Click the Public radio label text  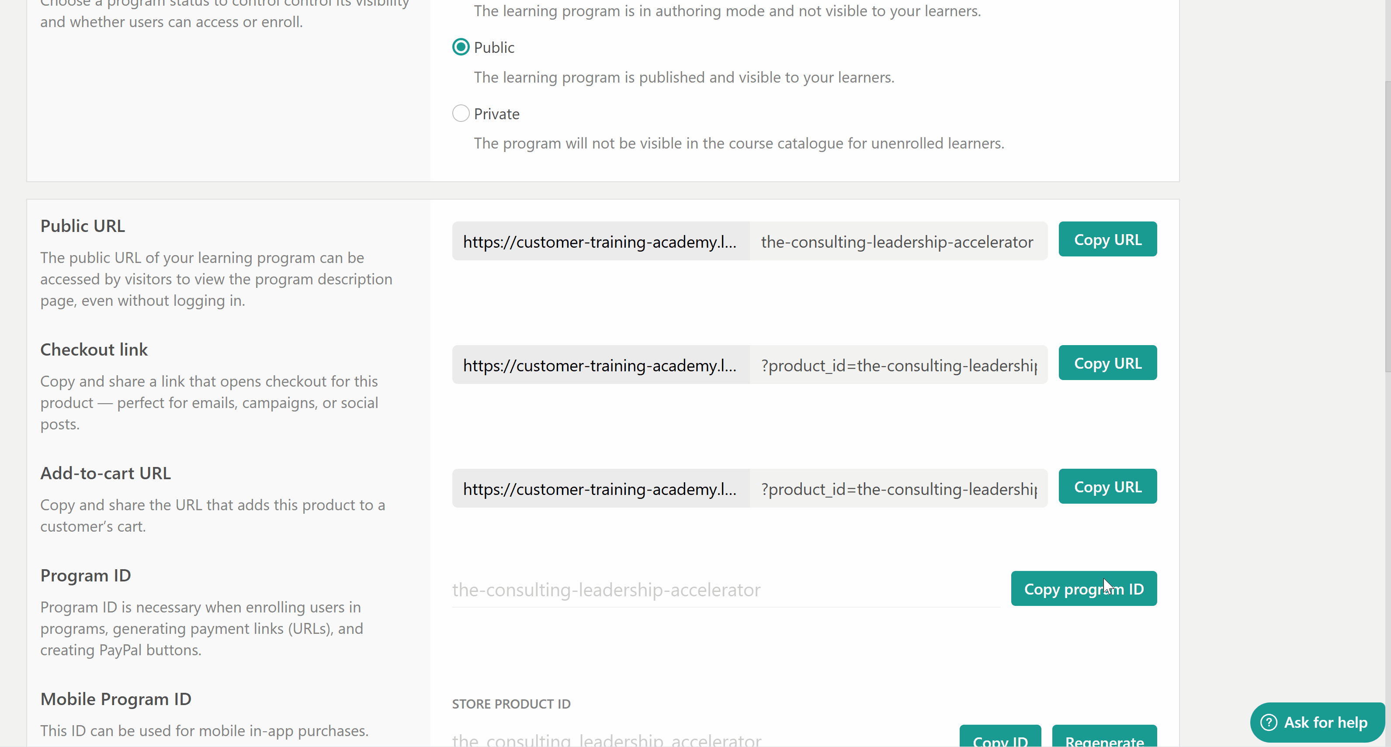tap(493, 48)
